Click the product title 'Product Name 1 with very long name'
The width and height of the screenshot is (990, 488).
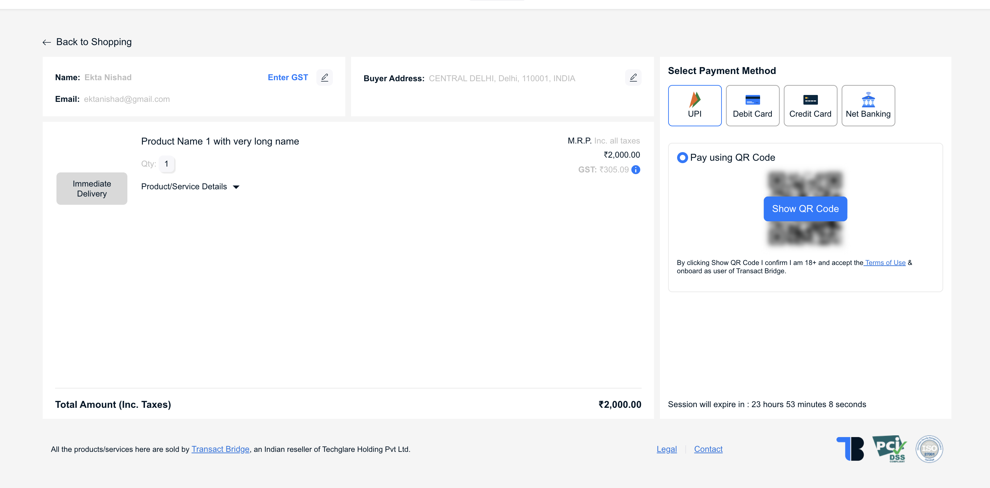[220, 141]
